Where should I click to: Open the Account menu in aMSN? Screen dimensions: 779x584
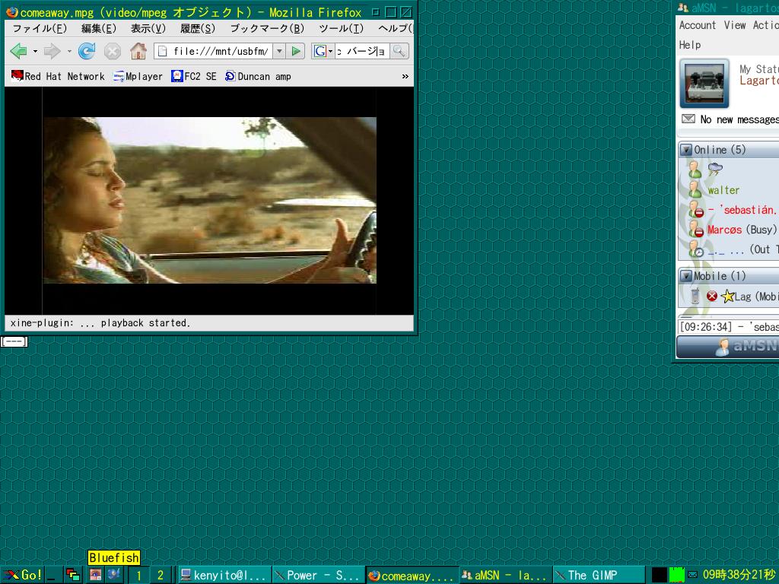697,25
